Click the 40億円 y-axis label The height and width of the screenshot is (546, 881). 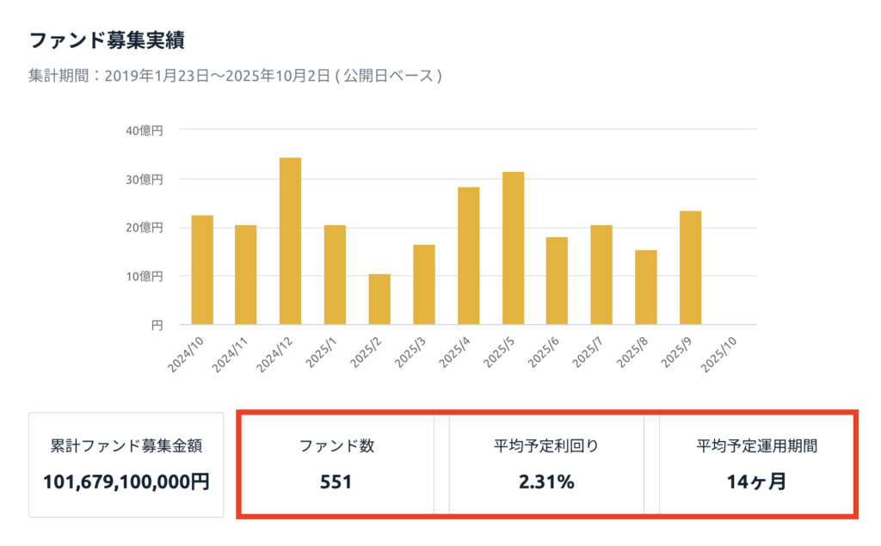(145, 131)
